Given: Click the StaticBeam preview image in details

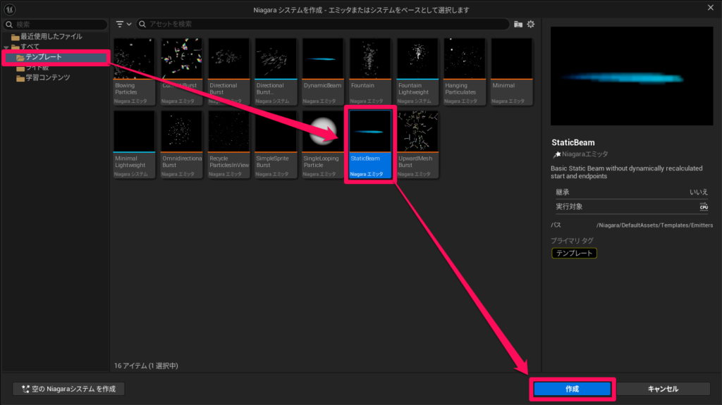Looking at the screenshot, I should pos(632,76).
